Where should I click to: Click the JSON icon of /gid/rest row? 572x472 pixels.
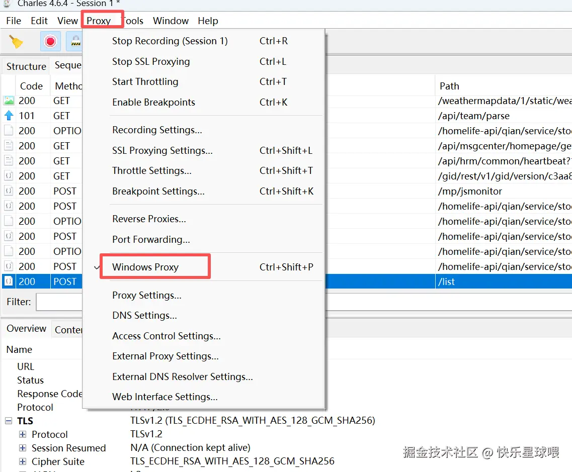[x=9, y=176]
